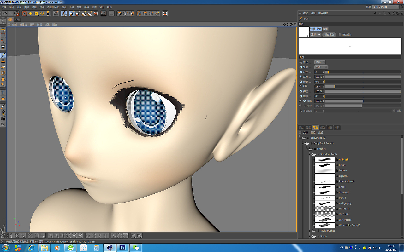The height and width of the screenshot is (252, 404).
Task: Click the Windows Start button
Action: 6,248
